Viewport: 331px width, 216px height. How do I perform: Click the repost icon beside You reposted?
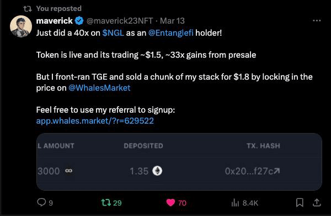coord(28,9)
